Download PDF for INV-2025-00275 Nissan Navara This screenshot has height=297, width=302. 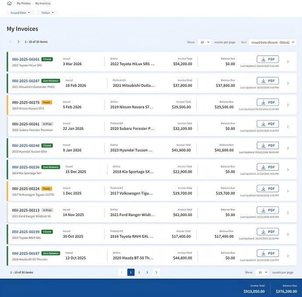[x=268, y=102]
